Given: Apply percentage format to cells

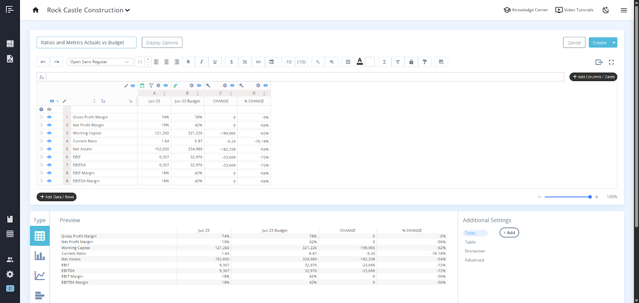Looking at the screenshot, I should click(245, 62).
